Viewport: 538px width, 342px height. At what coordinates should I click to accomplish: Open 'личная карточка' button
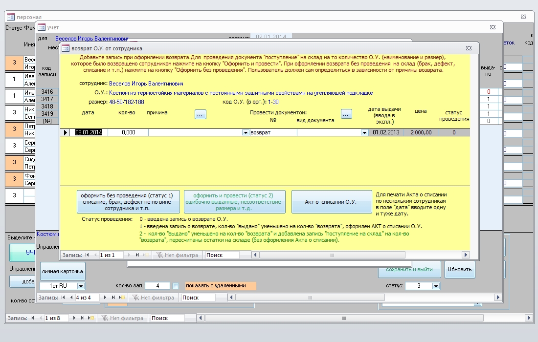pos(62,271)
